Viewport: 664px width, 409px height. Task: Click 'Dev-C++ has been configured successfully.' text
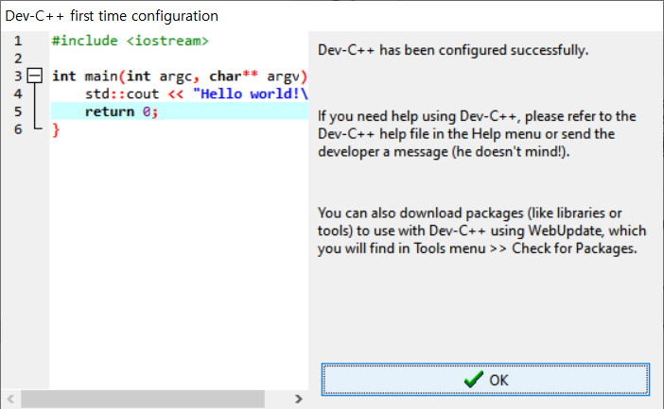click(x=453, y=50)
